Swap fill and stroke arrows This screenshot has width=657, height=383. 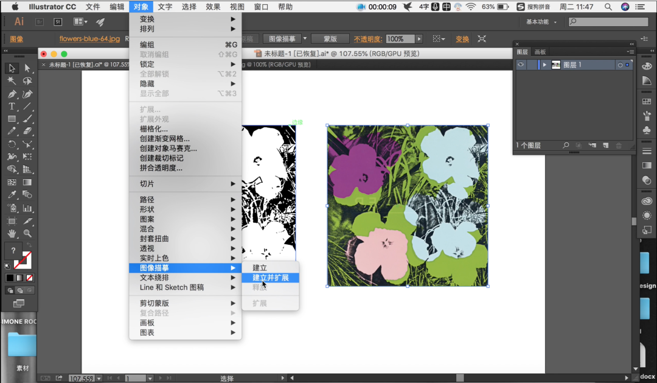(x=29, y=245)
